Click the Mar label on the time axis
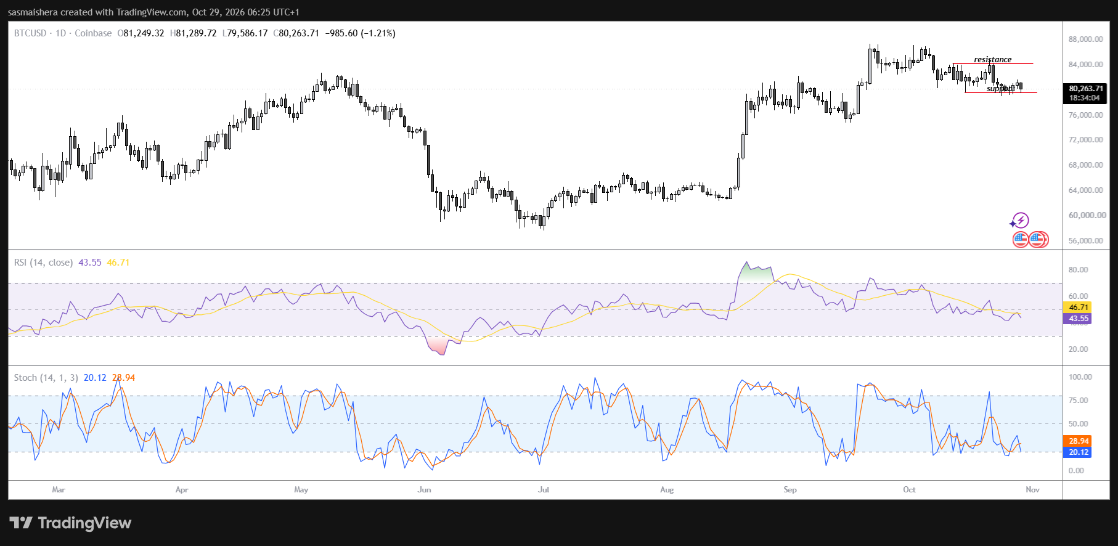Viewport: 1118px width, 546px height. [59, 490]
